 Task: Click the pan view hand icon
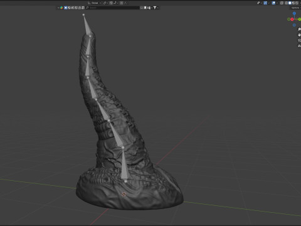(299, 35)
